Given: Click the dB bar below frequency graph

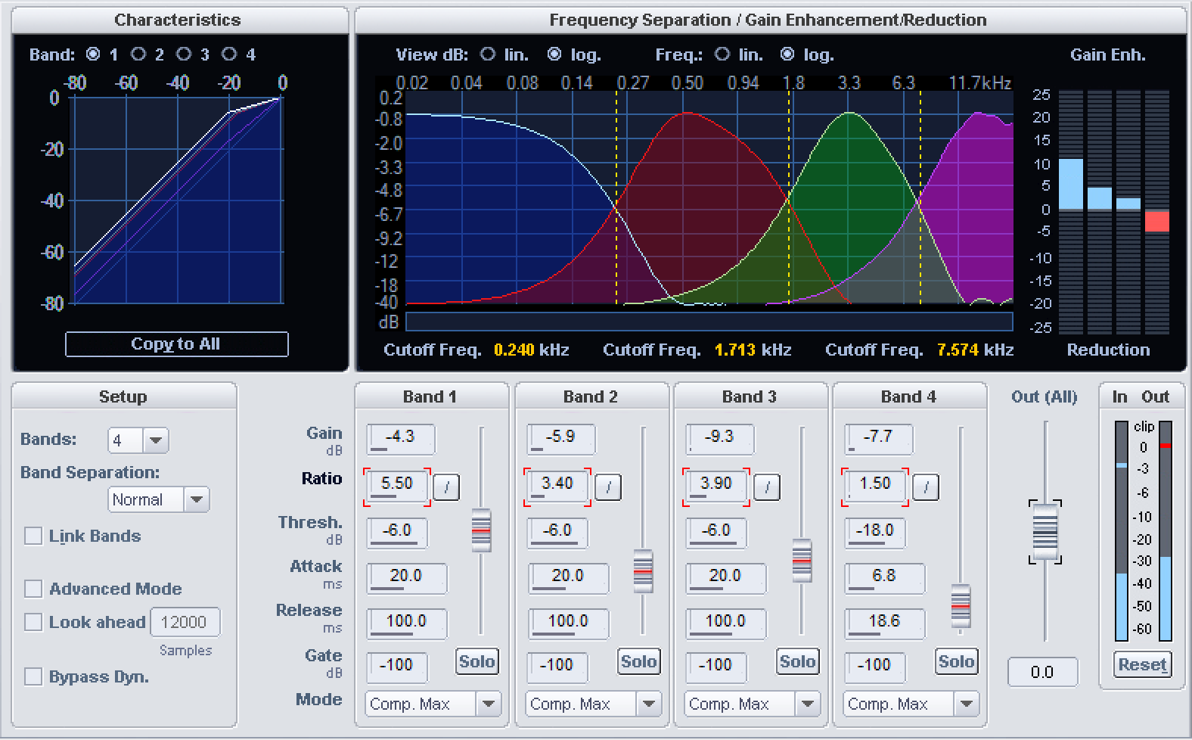Looking at the screenshot, I should click(x=709, y=322).
